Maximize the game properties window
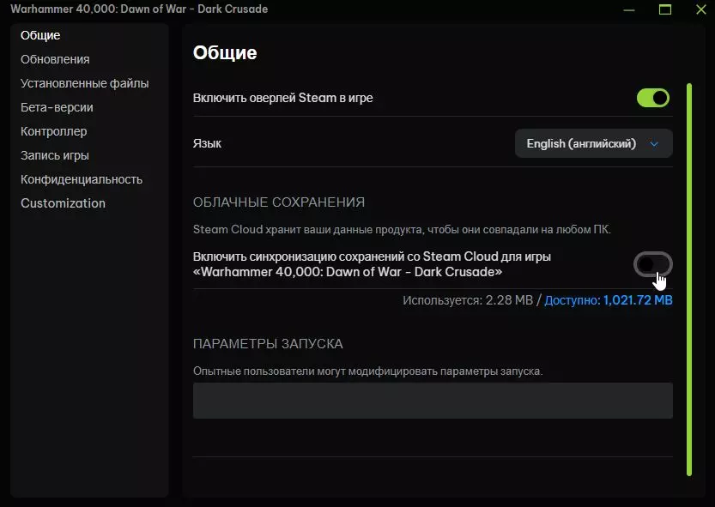The image size is (715, 507). click(x=665, y=9)
